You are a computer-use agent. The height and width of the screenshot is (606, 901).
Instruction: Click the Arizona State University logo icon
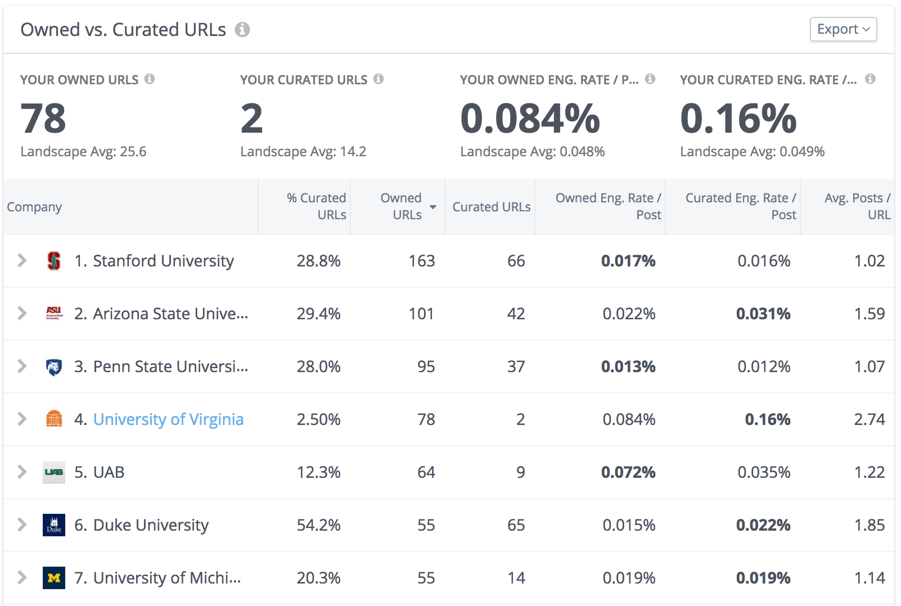[54, 314]
